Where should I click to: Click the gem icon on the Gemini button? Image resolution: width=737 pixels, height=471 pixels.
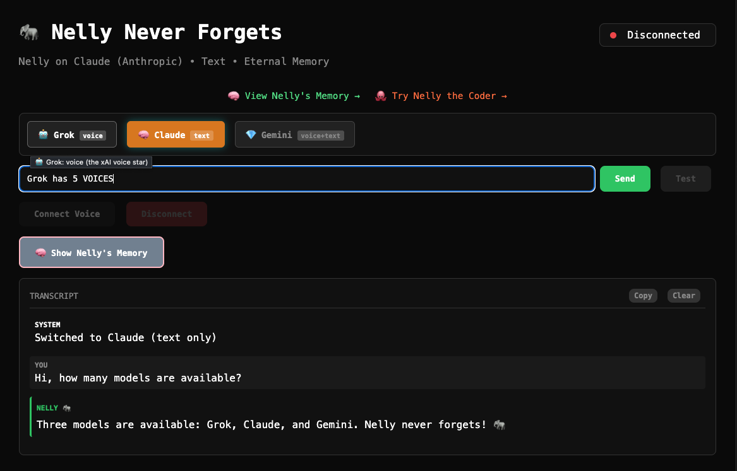[251, 135]
